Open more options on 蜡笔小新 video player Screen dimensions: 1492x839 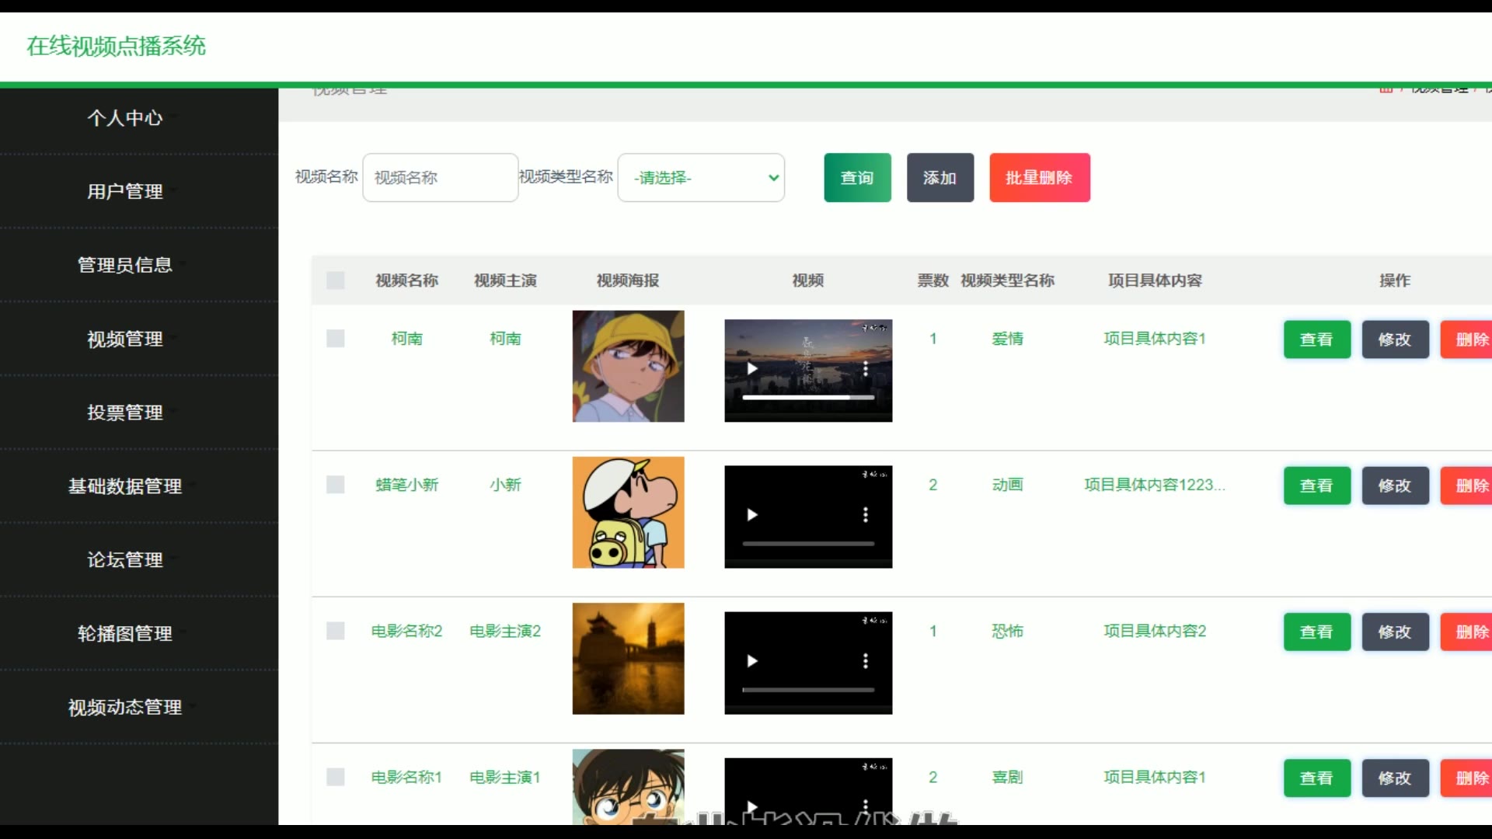[x=865, y=515]
